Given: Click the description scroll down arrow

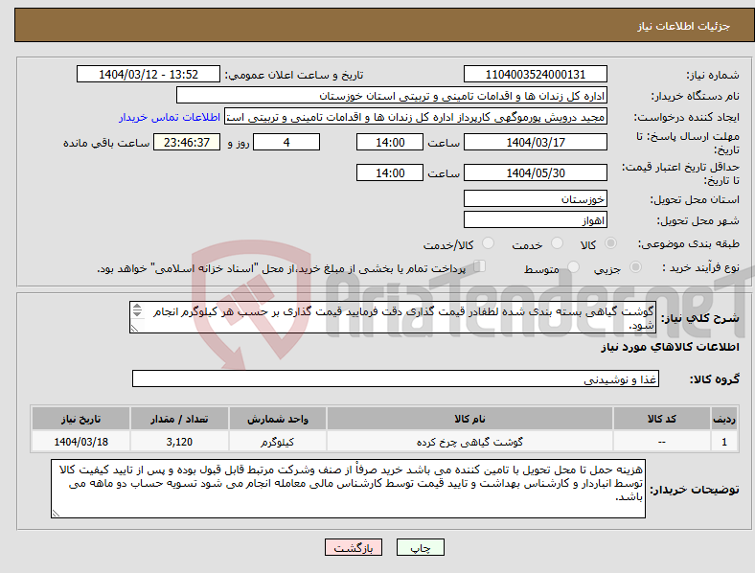Looking at the screenshot, I should point(137,314).
